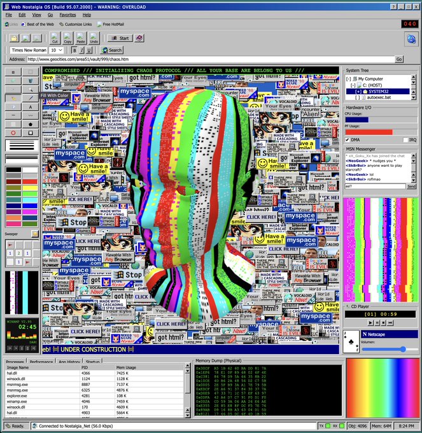Click the Paste toolbar icon
The height and width of the screenshot is (433, 422).
coord(81,38)
